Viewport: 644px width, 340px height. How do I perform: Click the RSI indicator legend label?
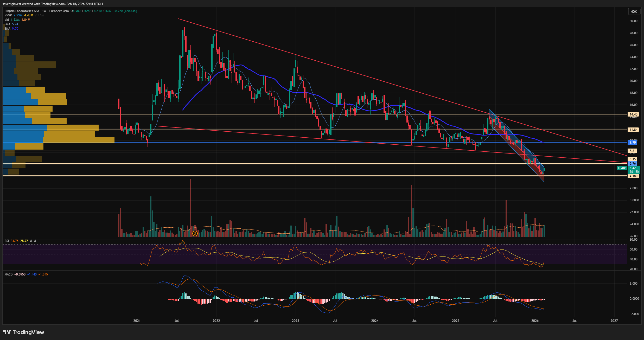[7, 241]
